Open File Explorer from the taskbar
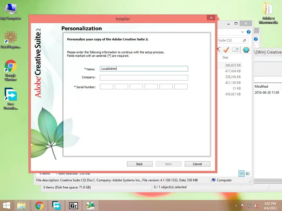The height and width of the screenshot is (211, 282). click(x=21, y=206)
